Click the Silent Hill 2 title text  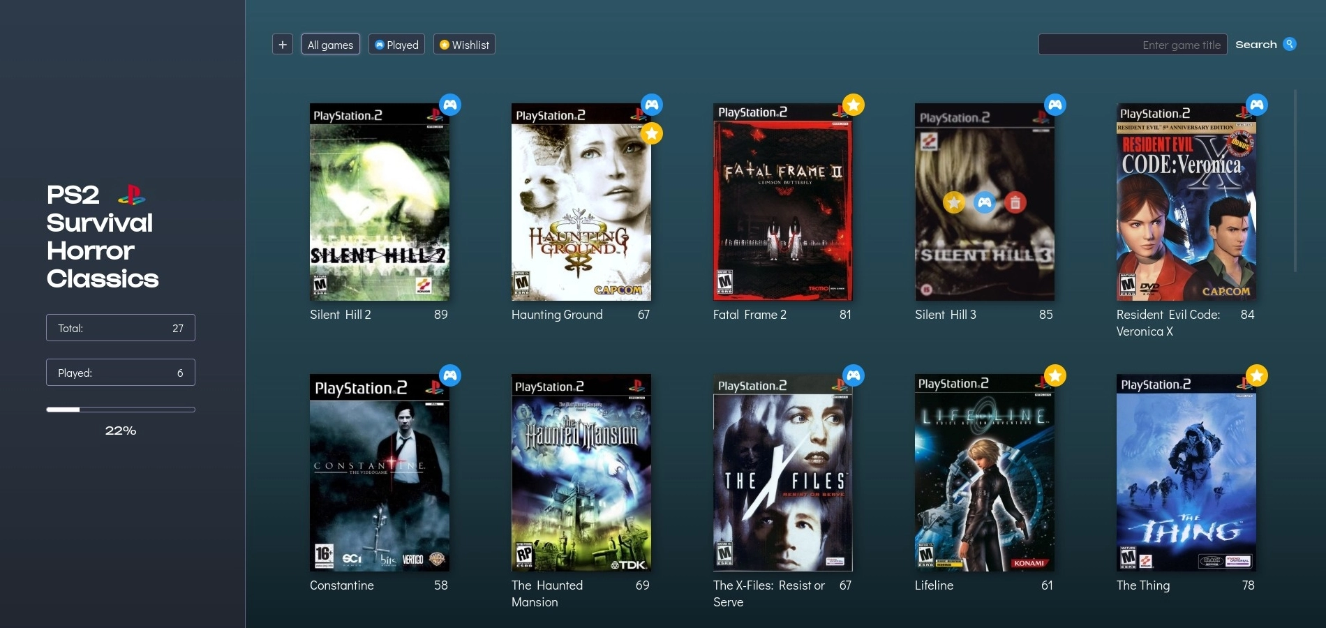341,315
